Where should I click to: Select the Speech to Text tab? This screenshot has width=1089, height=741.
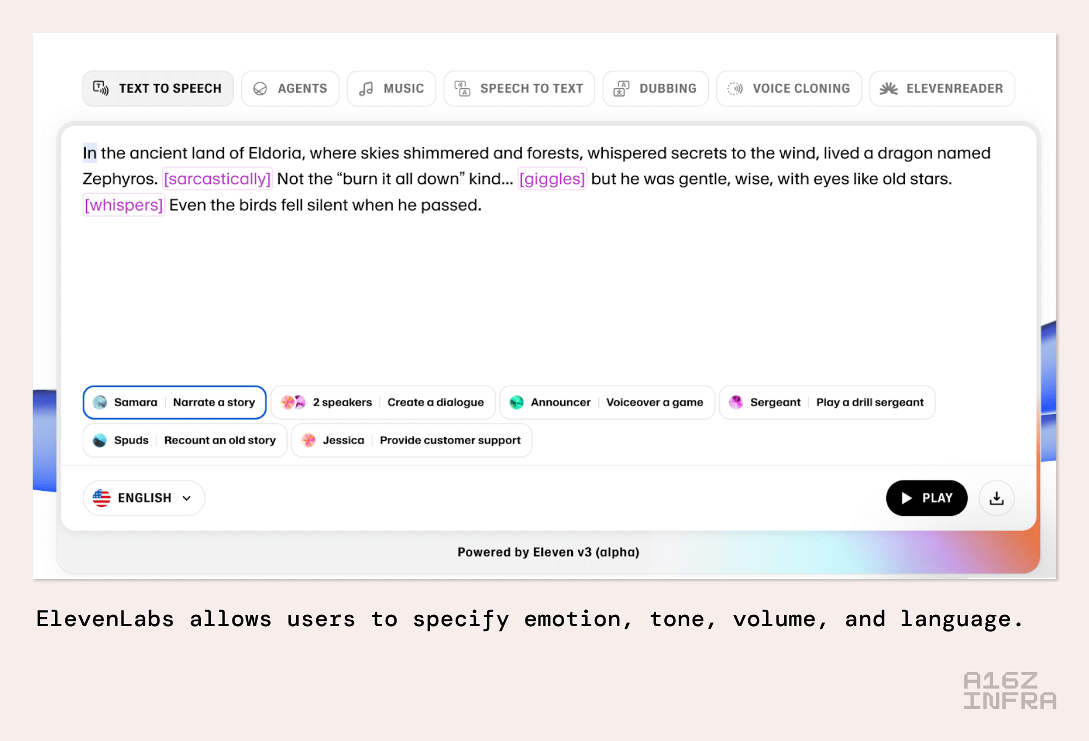[519, 89]
